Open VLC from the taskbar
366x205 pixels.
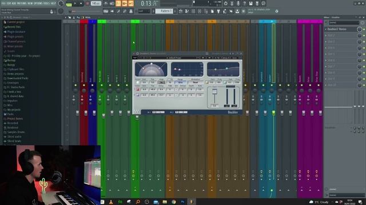click(x=111, y=202)
